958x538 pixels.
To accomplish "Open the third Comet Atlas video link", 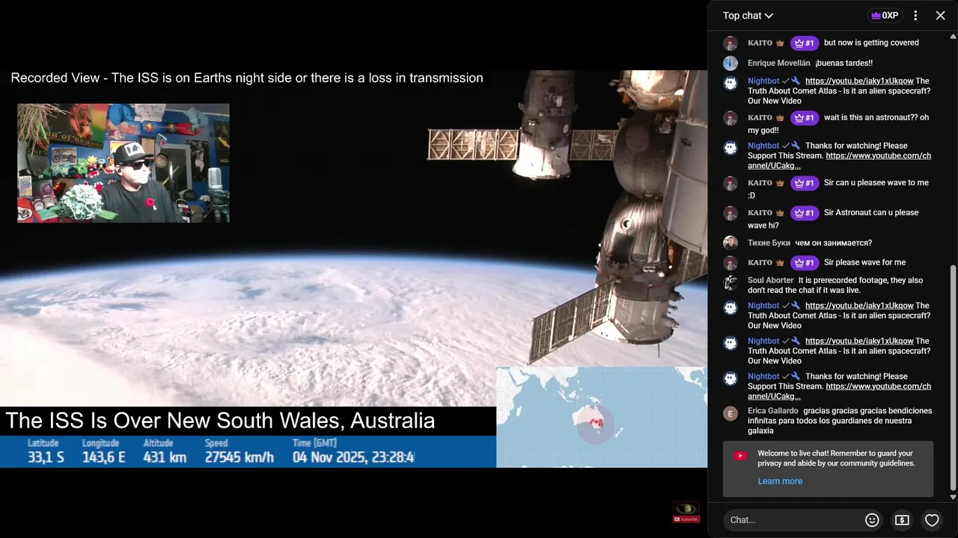I will 859,341.
